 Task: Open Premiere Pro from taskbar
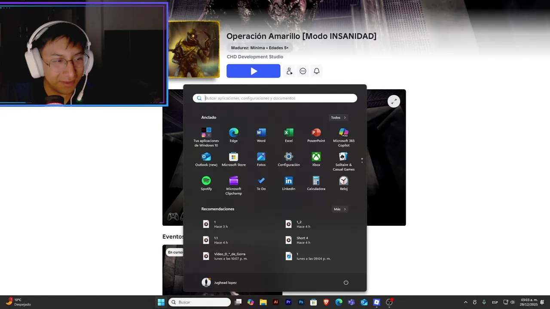click(288, 302)
